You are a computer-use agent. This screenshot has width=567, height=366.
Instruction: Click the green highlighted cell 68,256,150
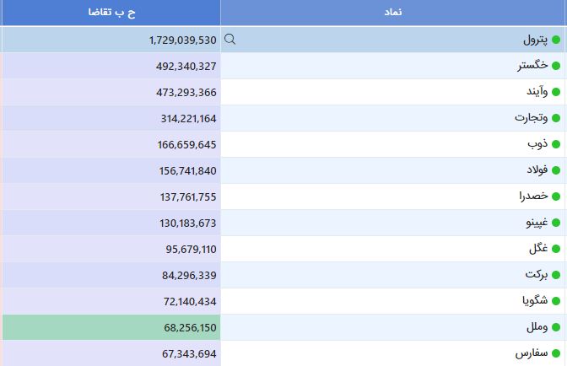[x=111, y=327]
